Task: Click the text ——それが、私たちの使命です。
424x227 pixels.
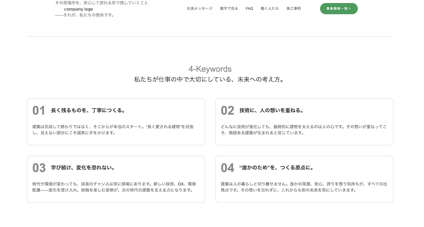Action: tap(85, 15)
